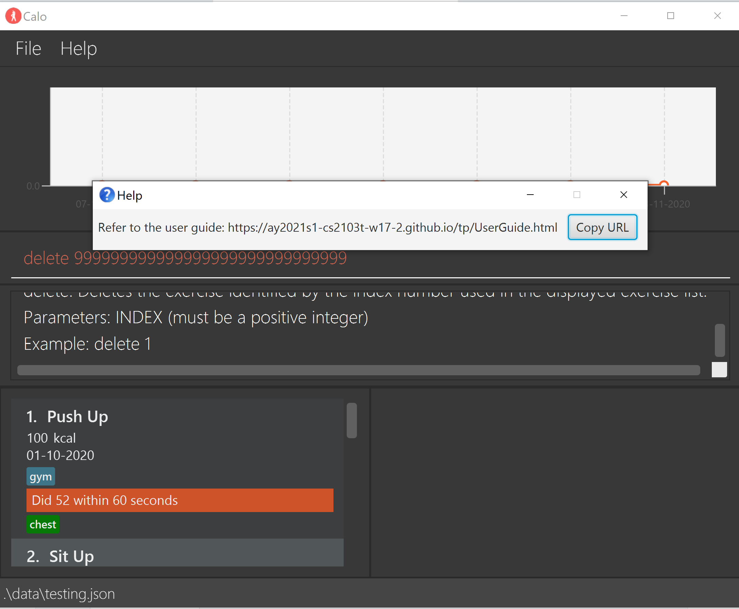Image resolution: width=739 pixels, height=609 pixels.
Task: Click the Help dialog question mark icon
Action: [x=106, y=195]
